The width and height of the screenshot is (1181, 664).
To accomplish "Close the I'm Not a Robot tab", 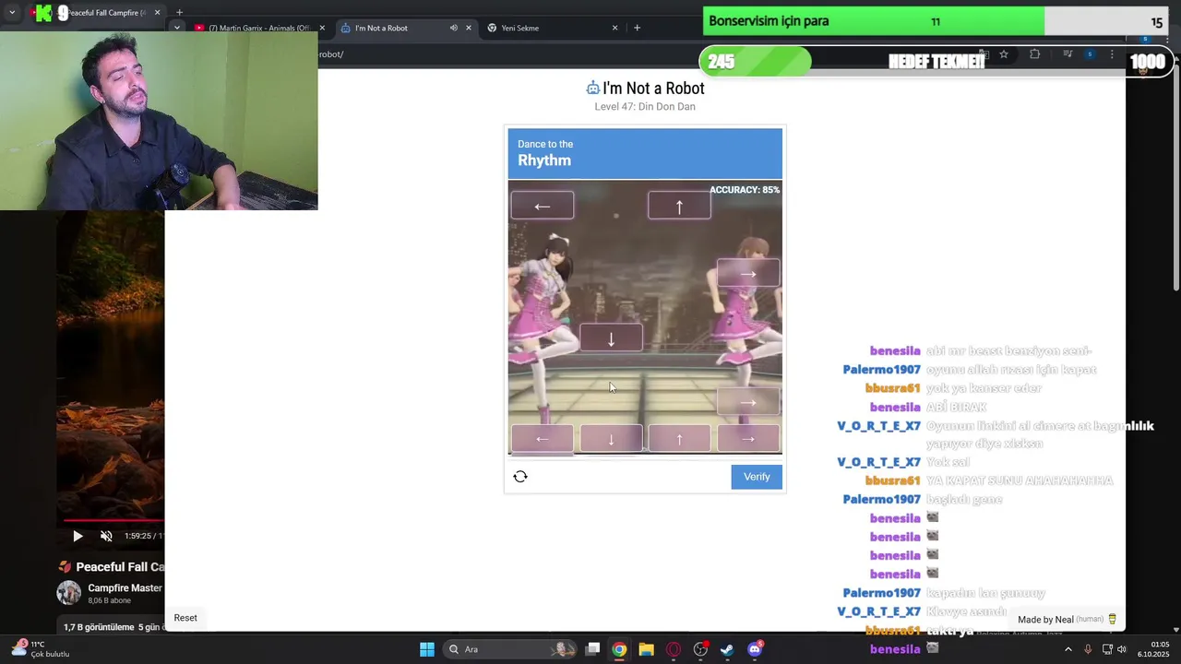I will pyautogui.click(x=469, y=28).
